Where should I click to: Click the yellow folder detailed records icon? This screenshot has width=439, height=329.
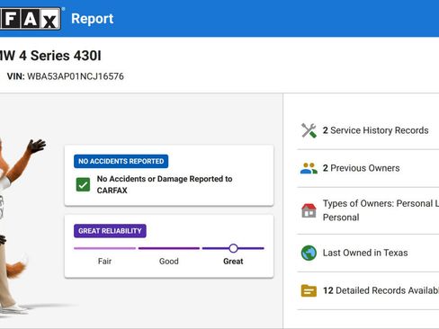(309, 290)
